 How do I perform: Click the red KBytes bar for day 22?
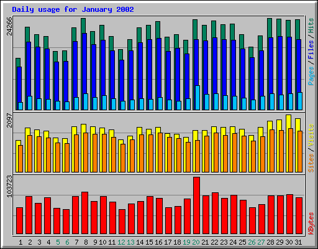click(215, 214)
